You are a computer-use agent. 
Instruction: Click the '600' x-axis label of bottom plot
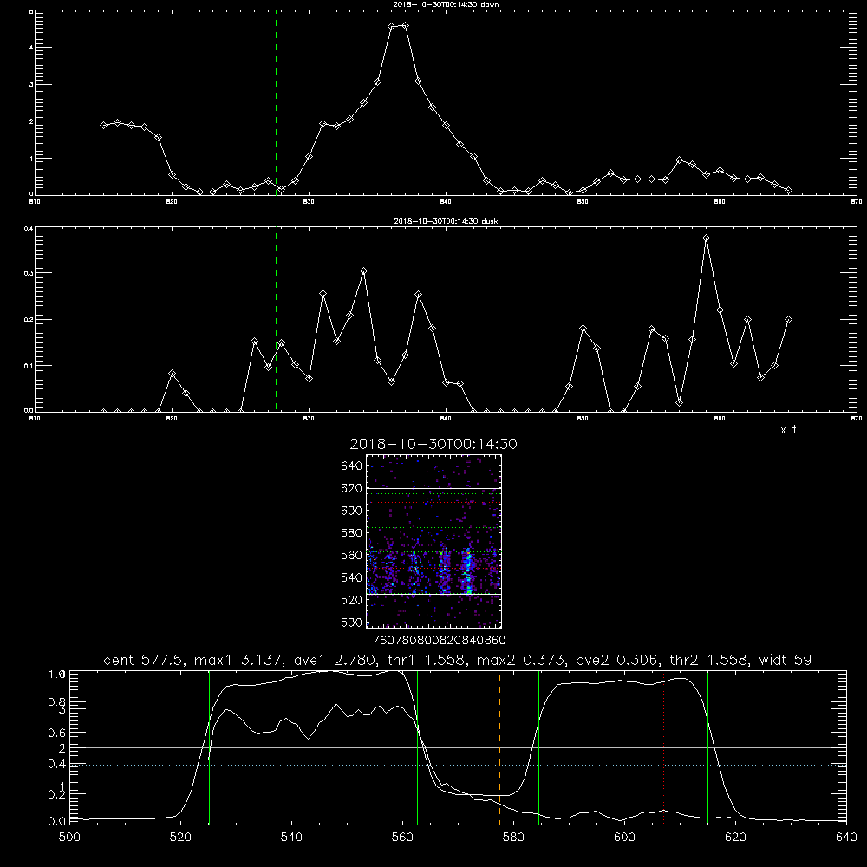point(624,838)
